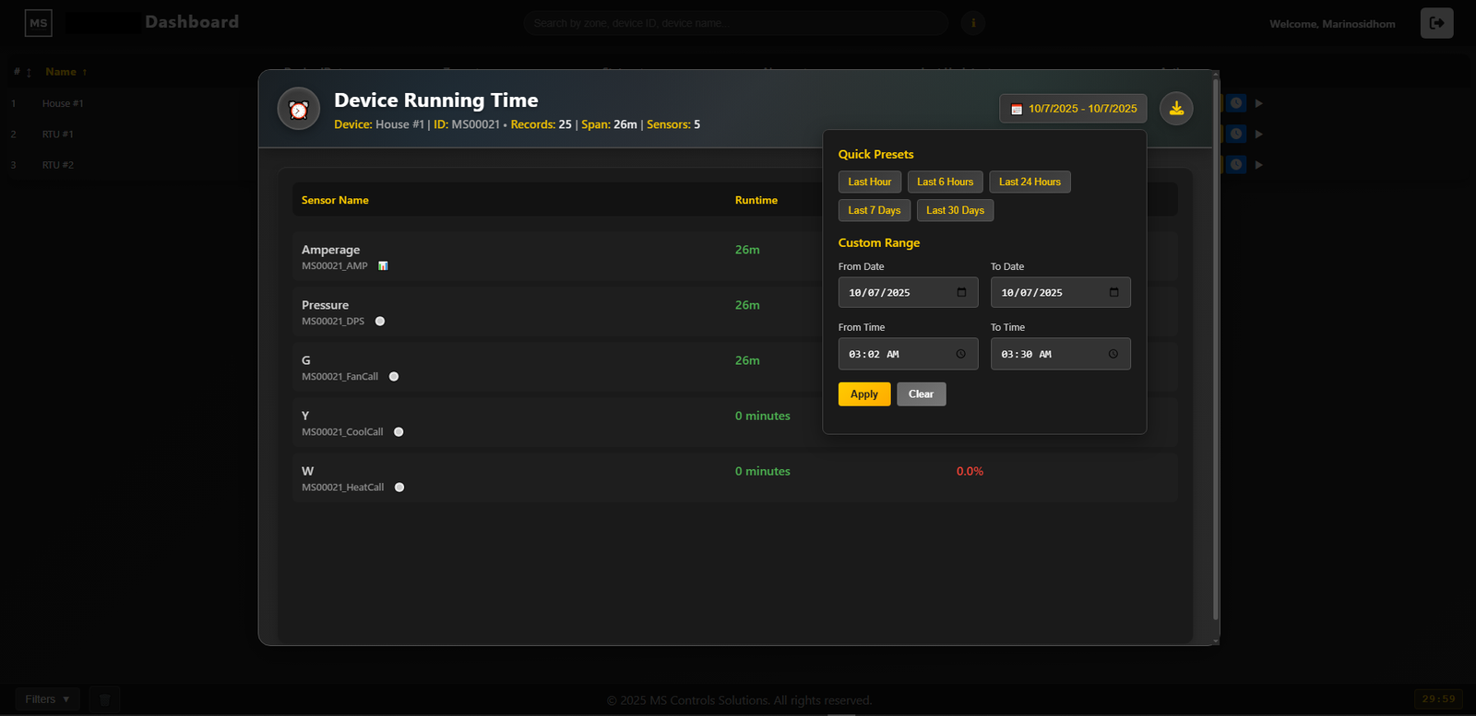Open the To Time clock picker icon
Viewport: 1476px width, 716px height.
click(x=1113, y=354)
